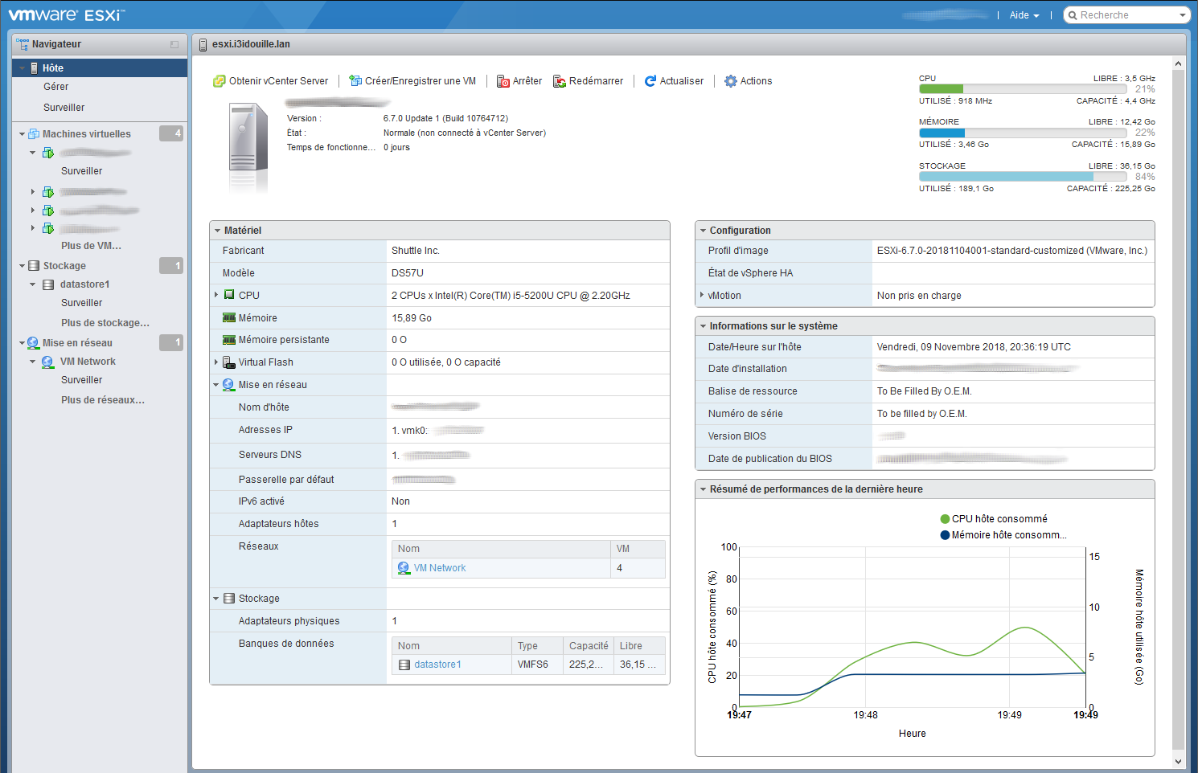Expand the vMotion row in Configuration
Screen dimensions: 1198x773
tap(702, 295)
